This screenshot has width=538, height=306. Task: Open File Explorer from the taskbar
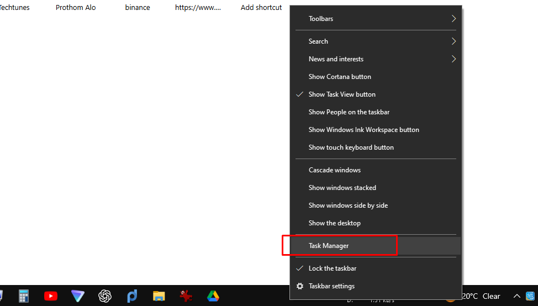point(159,296)
